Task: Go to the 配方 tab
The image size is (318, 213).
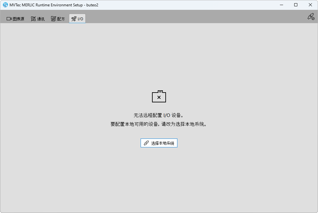Action: click(61, 19)
